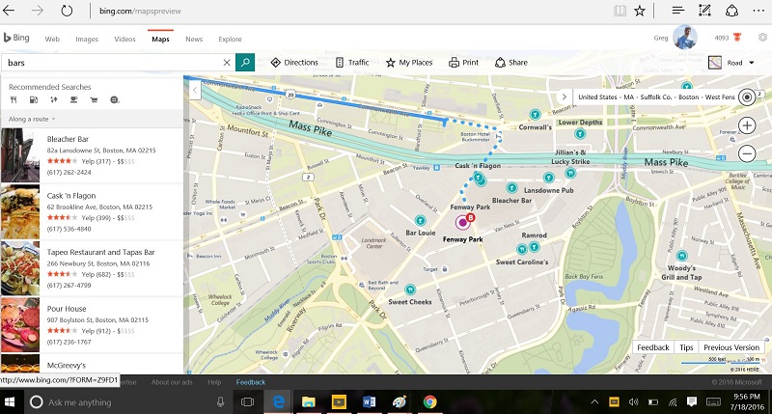Open the Road map style dropdown
The image size is (772, 414).
click(731, 63)
